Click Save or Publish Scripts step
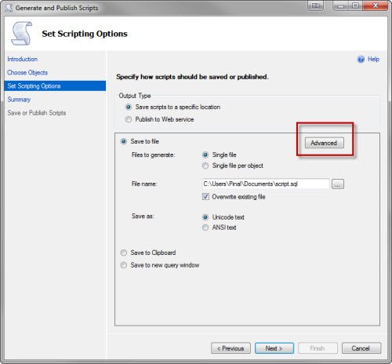The image size is (392, 364). pos(37,113)
